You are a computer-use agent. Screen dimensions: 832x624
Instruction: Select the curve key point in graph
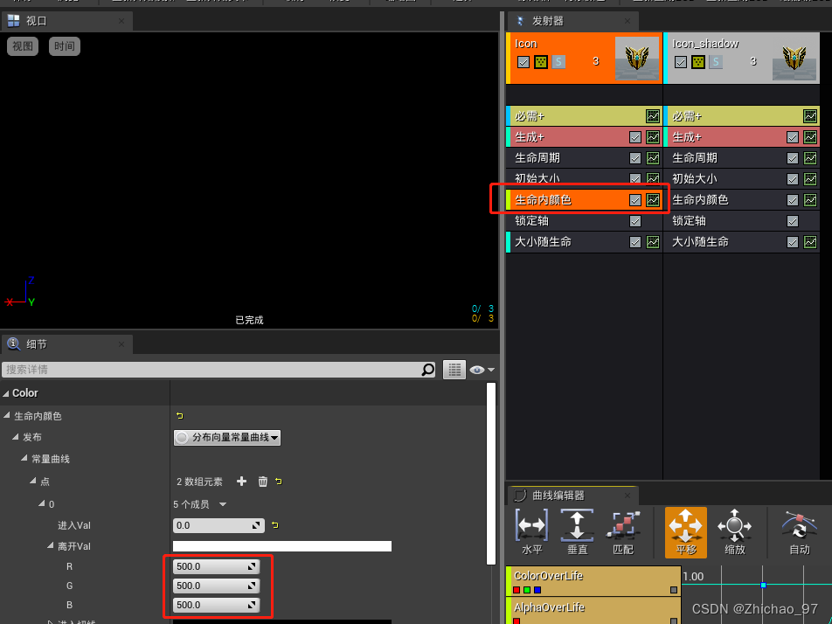point(763,585)
